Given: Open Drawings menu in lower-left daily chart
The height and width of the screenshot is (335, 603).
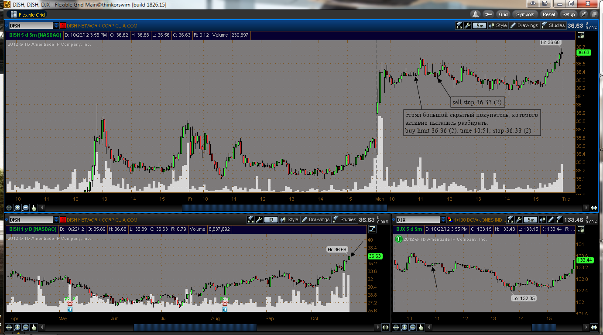Looking at the screenshot, I should [x=315, y=219].
